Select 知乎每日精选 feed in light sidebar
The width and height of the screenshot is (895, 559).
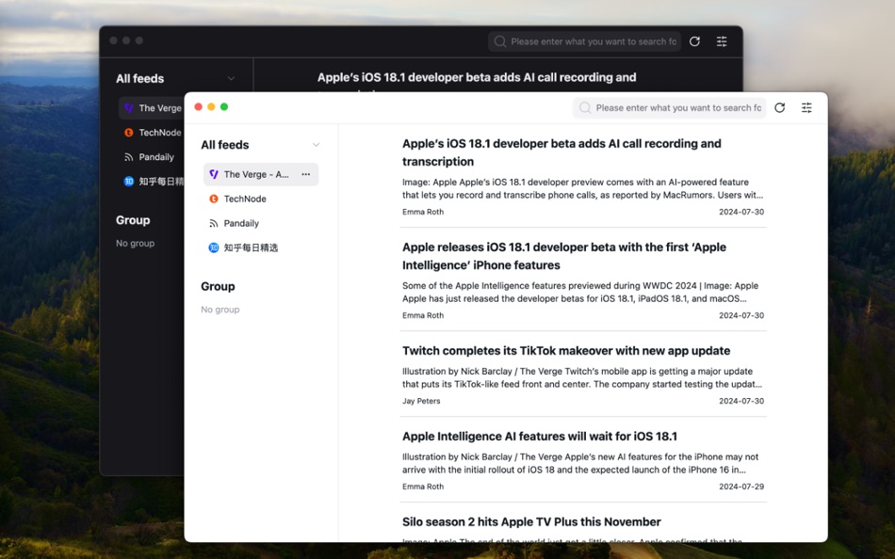click(x=261, y=248)
